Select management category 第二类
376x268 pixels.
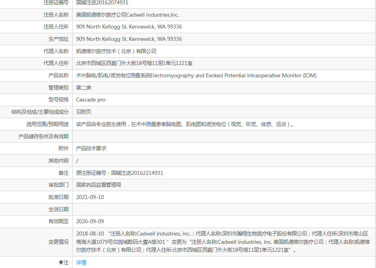[84, 88]
